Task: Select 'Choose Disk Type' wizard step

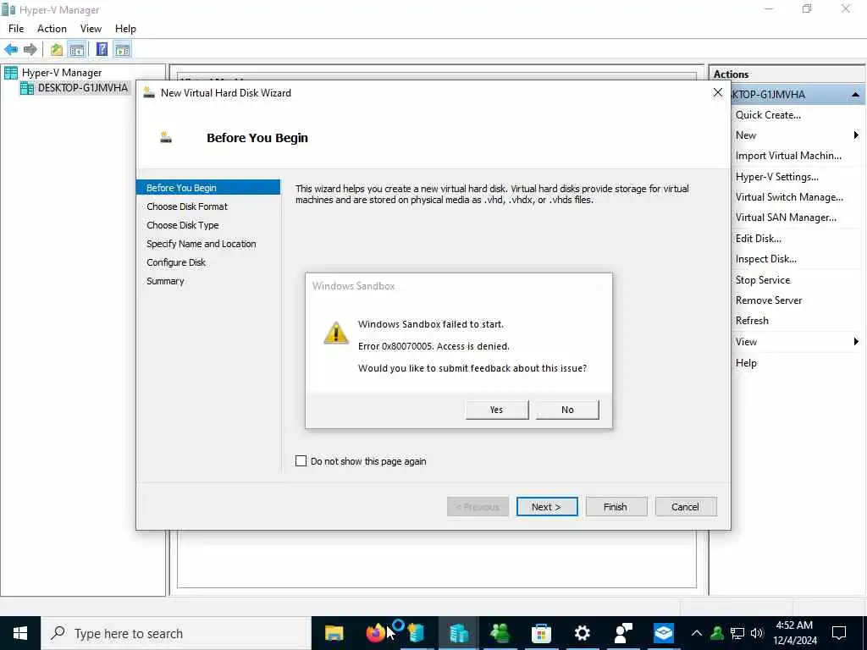Action: (x=183, y=225)
